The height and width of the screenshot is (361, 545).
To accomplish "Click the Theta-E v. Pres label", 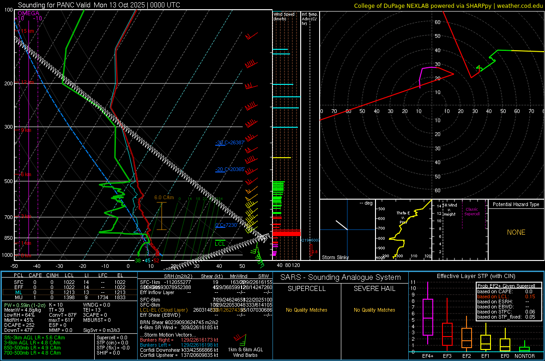I will [x=403, y=217].
